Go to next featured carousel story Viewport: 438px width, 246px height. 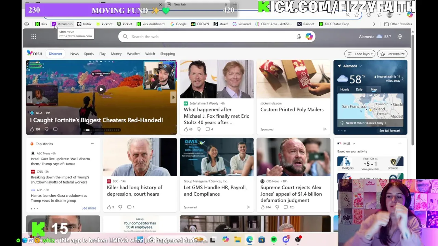173,97
